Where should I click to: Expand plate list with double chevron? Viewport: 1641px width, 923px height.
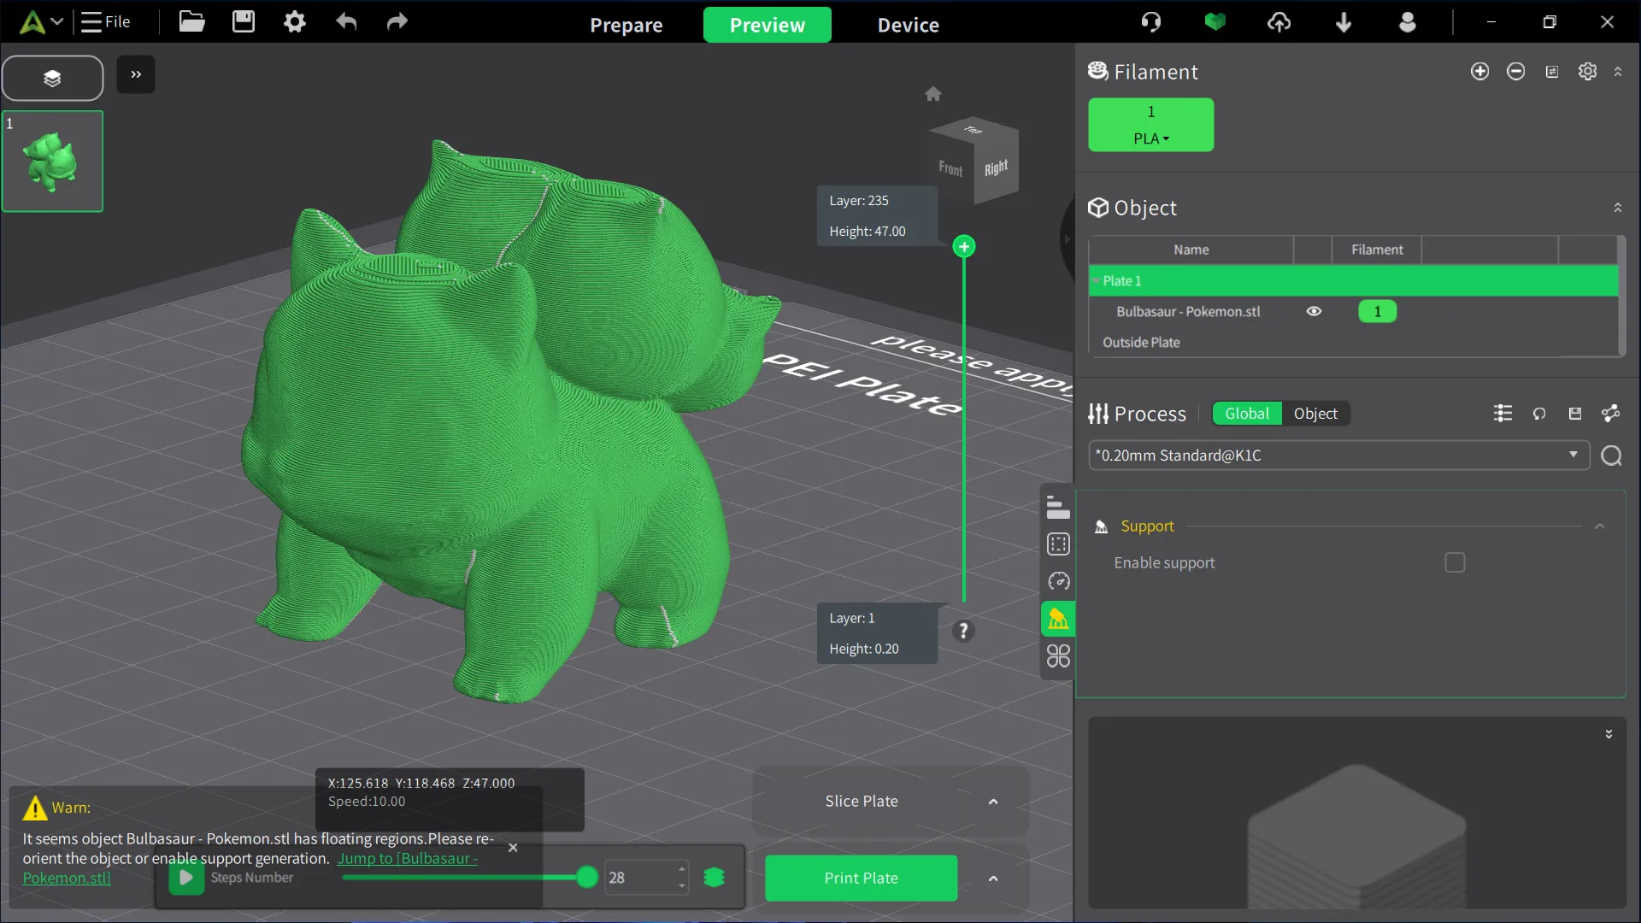click(136, 74)
